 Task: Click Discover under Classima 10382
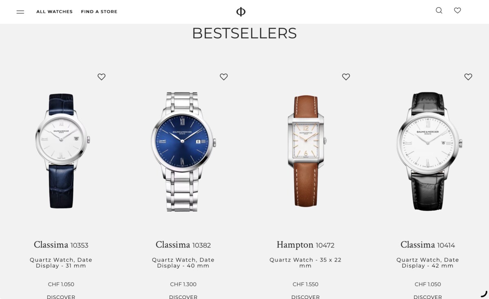[x=183, y=297]
